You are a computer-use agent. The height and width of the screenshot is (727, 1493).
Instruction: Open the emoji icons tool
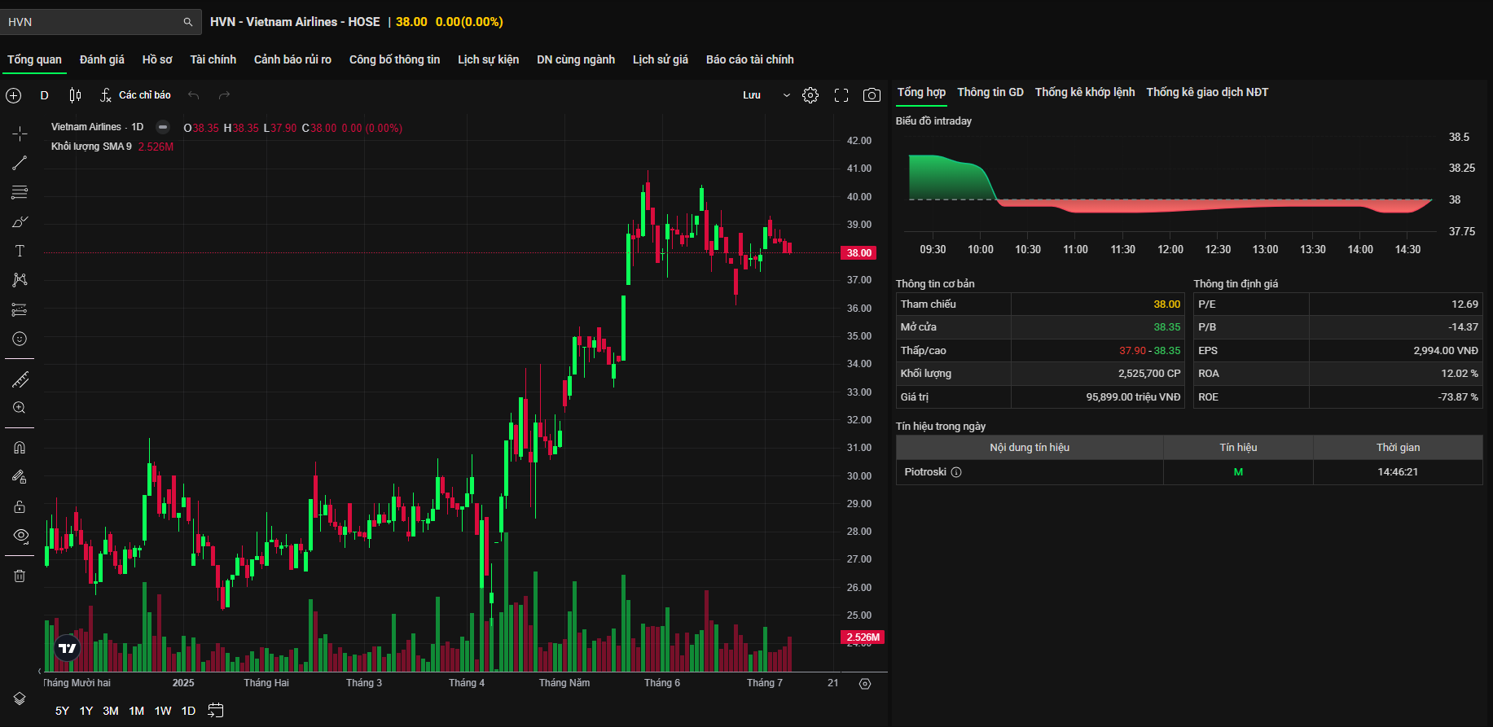point(20,339)
